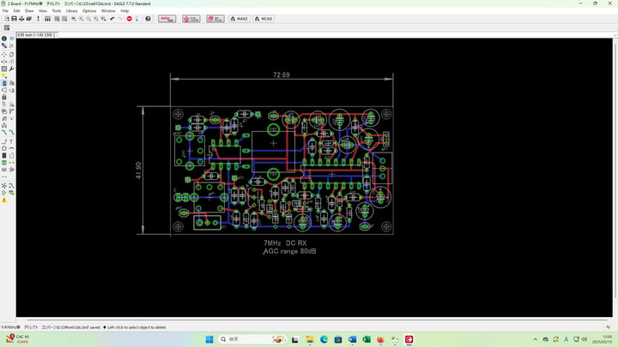The image size is (618, 347).
Task: Save the board with the Save icon
Action: point(15,19)
